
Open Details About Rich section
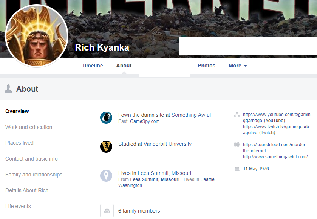tap(27, 191)
